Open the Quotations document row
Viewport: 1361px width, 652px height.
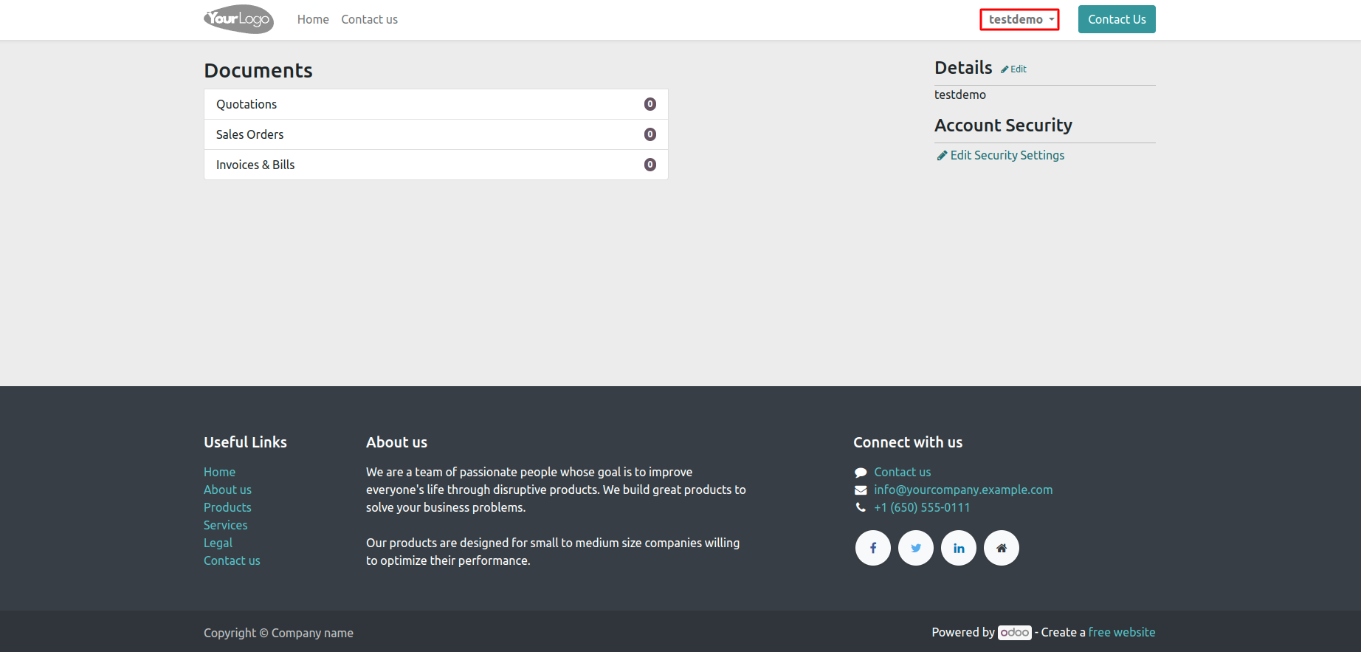[x=435, y=104]
